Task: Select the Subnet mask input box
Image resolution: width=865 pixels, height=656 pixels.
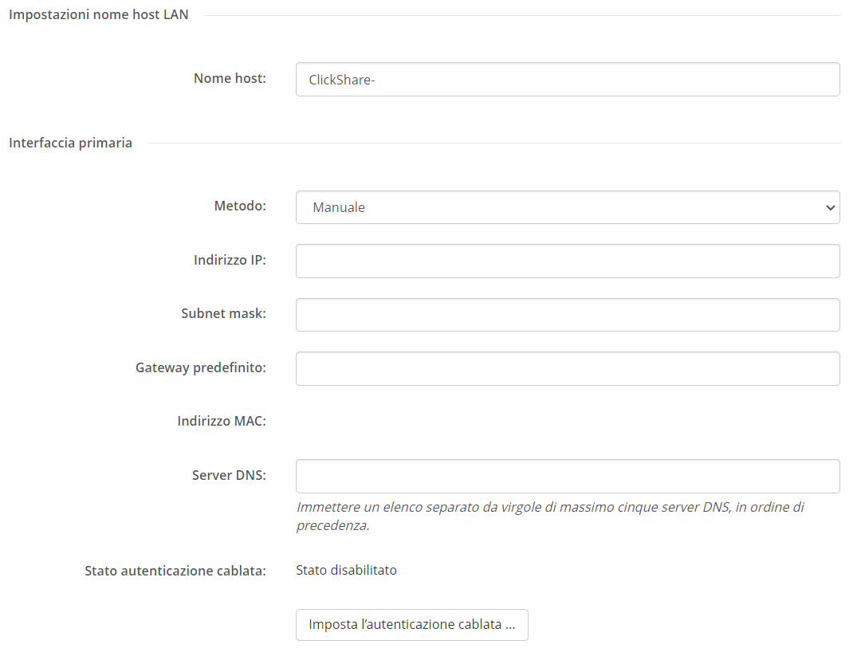Action: click(x=568, y=315)
